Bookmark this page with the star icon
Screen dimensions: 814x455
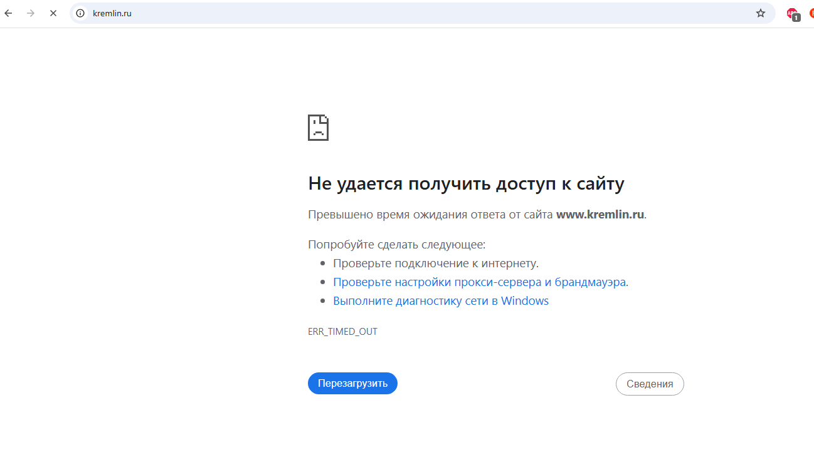(761, 13)
